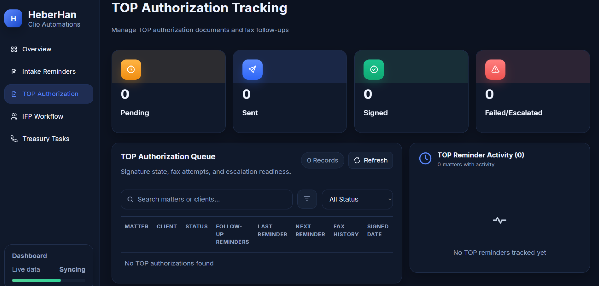Open the filter options icon button

coord(307,199)
